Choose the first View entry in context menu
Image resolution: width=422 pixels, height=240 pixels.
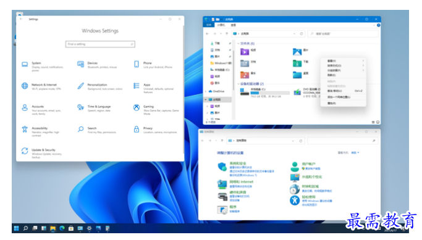[343, 60]
